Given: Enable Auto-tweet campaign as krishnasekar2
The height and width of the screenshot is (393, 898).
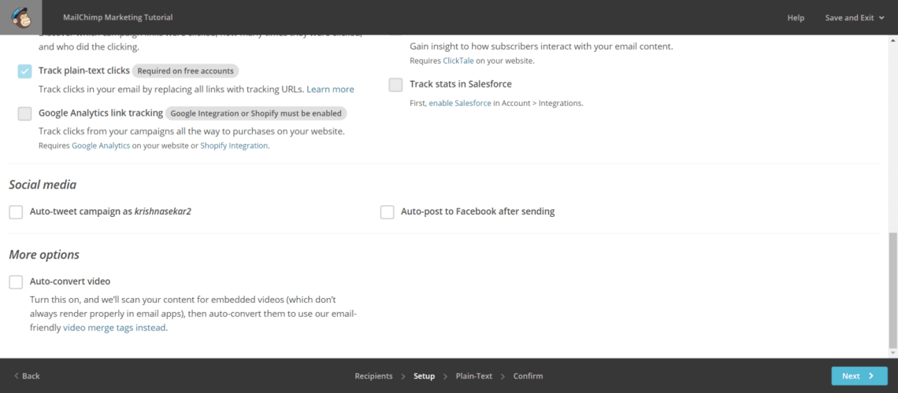Looking at the screenshot, I should point(16,212).
